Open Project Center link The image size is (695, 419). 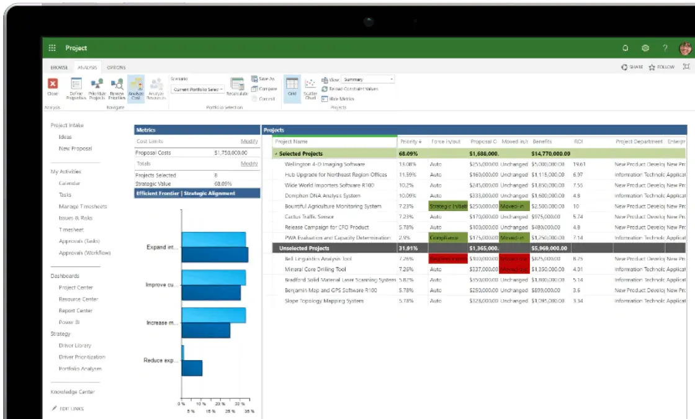(76, 287)
